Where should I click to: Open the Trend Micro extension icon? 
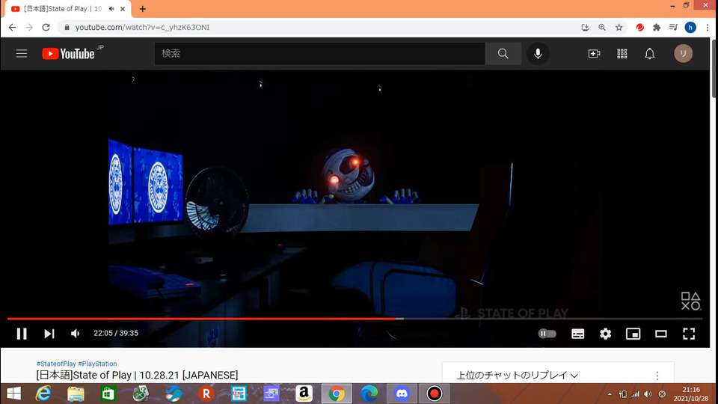pyautogui.click(x=639, y=28)
